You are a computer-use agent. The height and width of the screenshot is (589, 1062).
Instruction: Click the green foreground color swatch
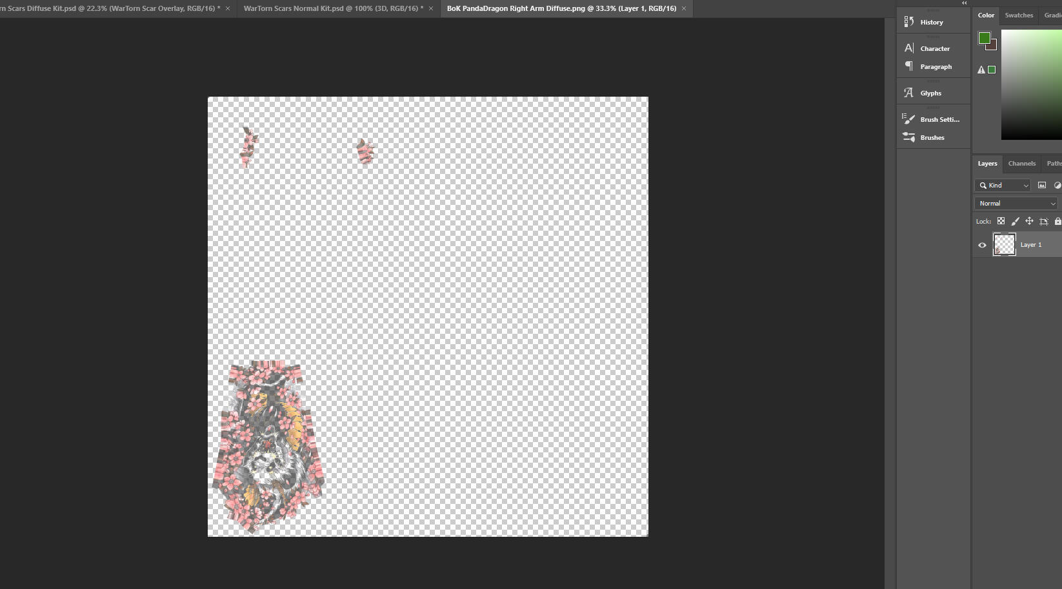tap(983, 39)
